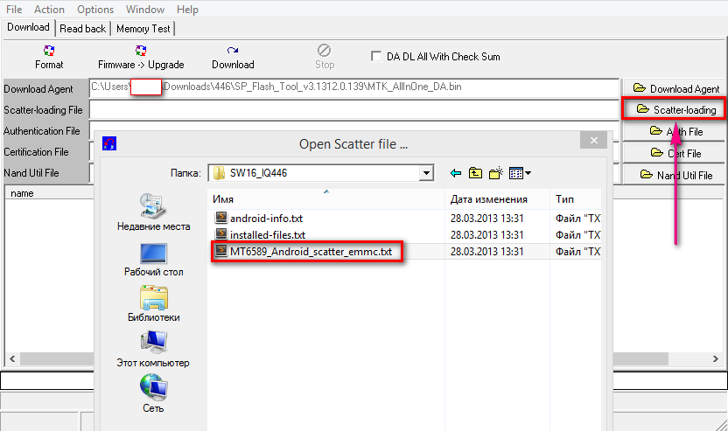Select MT6589_Android_scatter_emmc.txt file
This screenshot has width=728, height=431.
click(x=311, y=252)
